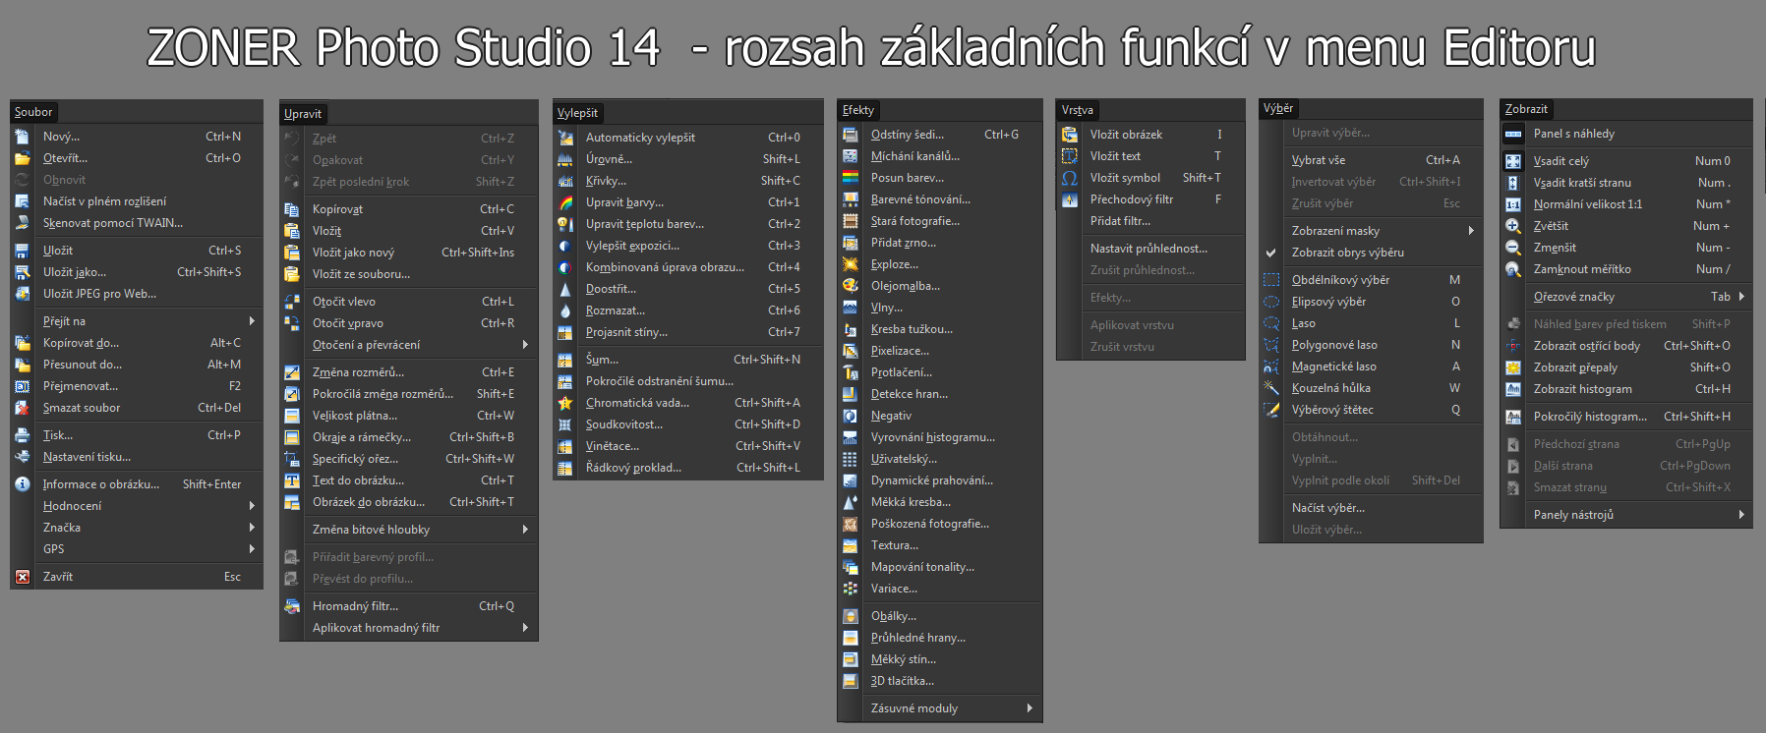
Task: Open the Zobrazit menu header
Action: [x=1526, y=109]
